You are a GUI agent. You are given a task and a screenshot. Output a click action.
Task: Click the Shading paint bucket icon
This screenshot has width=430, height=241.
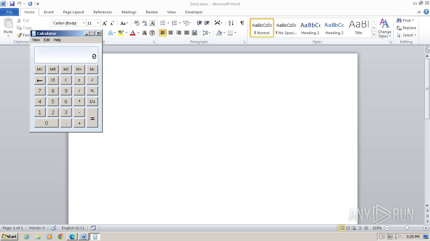click(219, 33)
